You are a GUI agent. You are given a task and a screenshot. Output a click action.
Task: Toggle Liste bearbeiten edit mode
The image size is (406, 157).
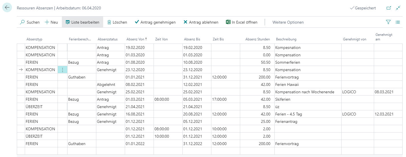click(x=82, y=22)
